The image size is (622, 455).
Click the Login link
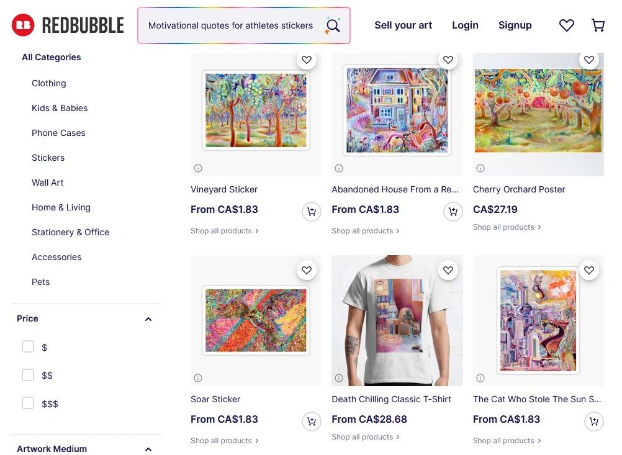[465, 25]
